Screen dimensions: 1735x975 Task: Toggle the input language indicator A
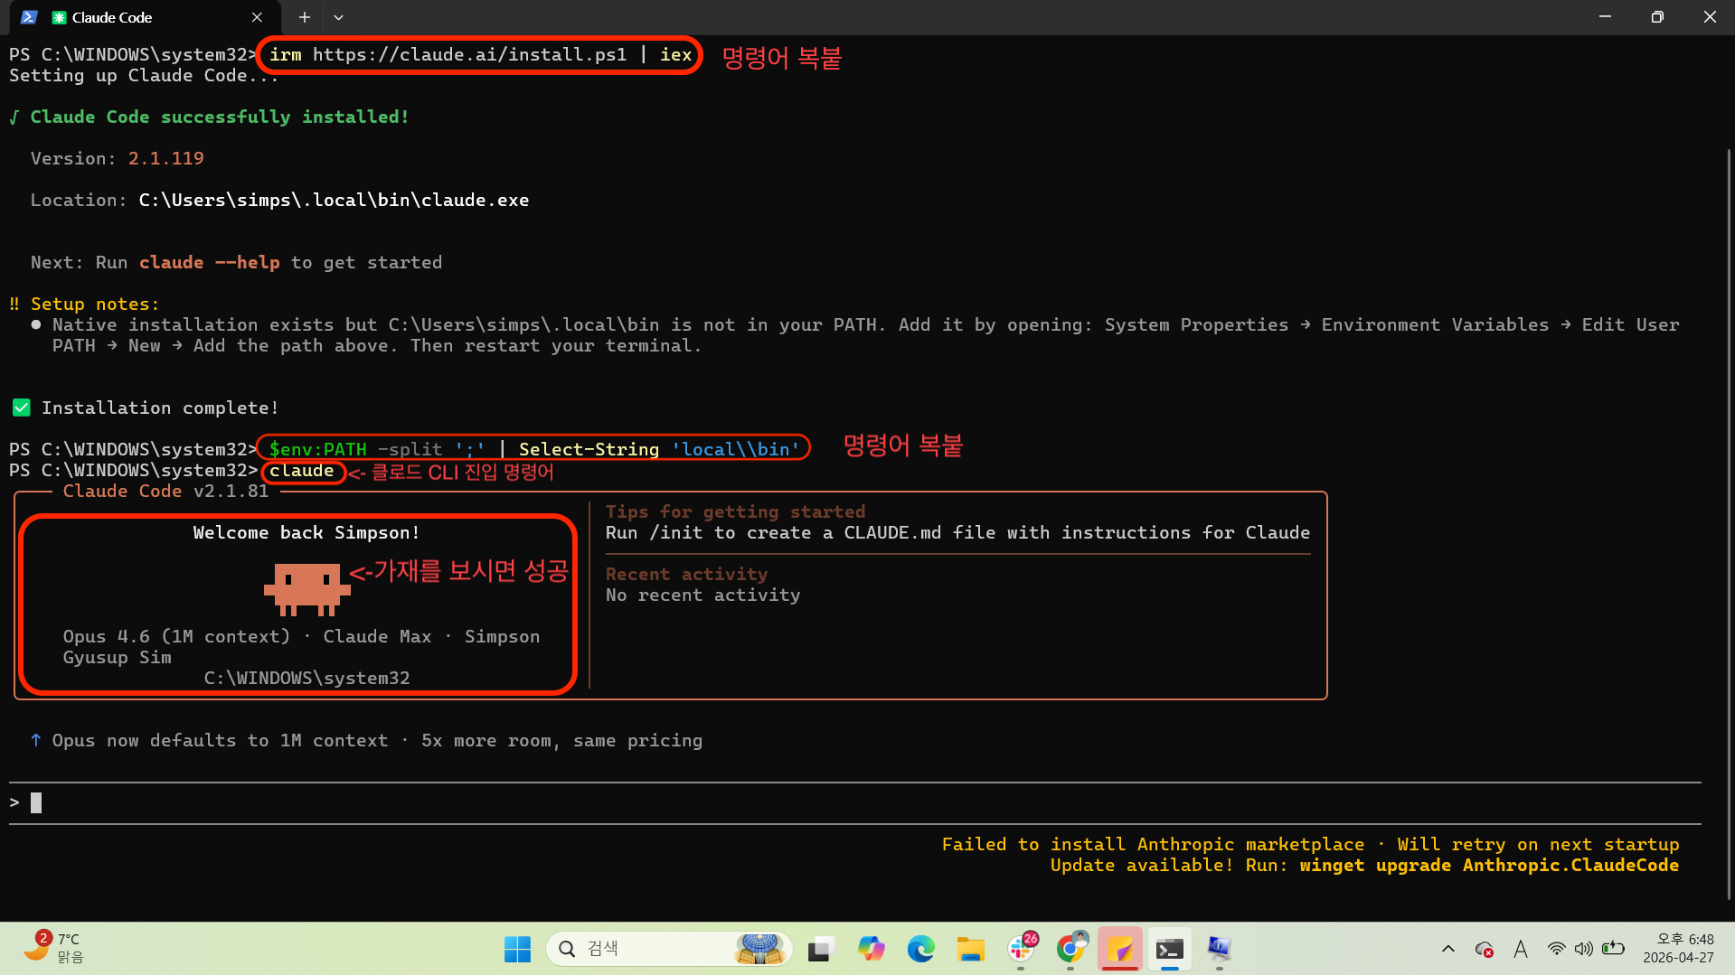[x=1521, y=949]
